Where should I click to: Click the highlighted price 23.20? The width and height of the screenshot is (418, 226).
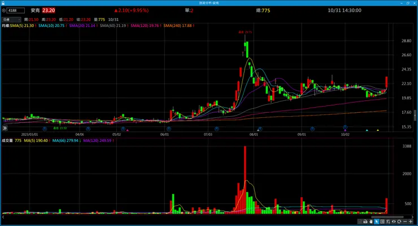49,10
